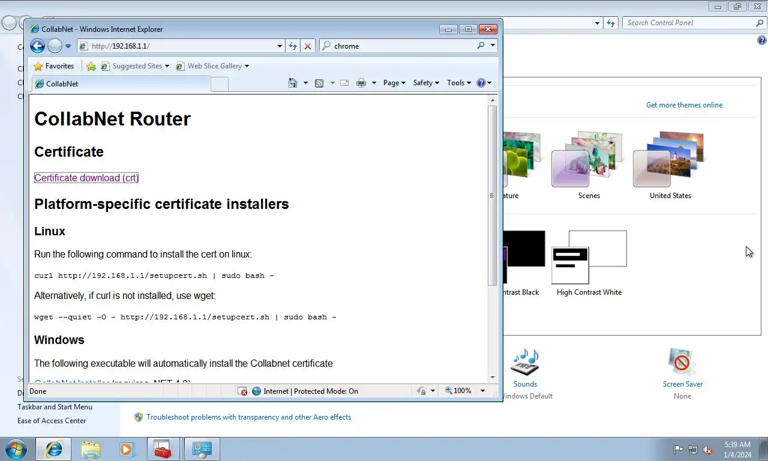The image size is (768, 461).
Task: Select the United States theme
Action: 670,166
